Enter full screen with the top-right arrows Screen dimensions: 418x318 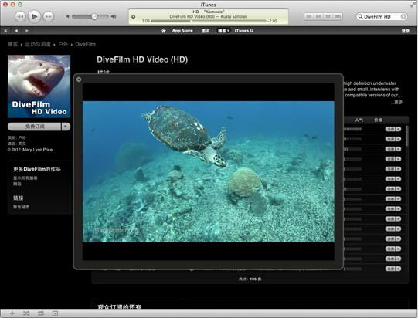click(413, 5)
